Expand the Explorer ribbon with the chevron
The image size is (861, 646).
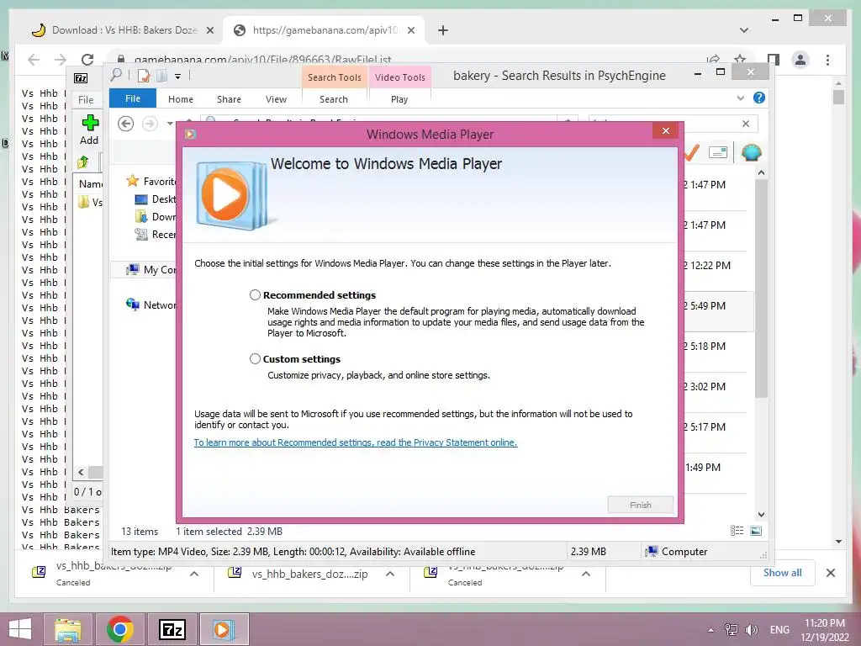pyautogui.click(x=741, y=98)
